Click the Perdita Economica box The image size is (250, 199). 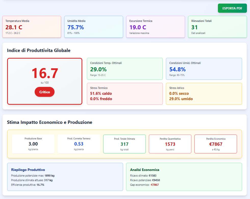pyautogui.click(x=216, y=144)
